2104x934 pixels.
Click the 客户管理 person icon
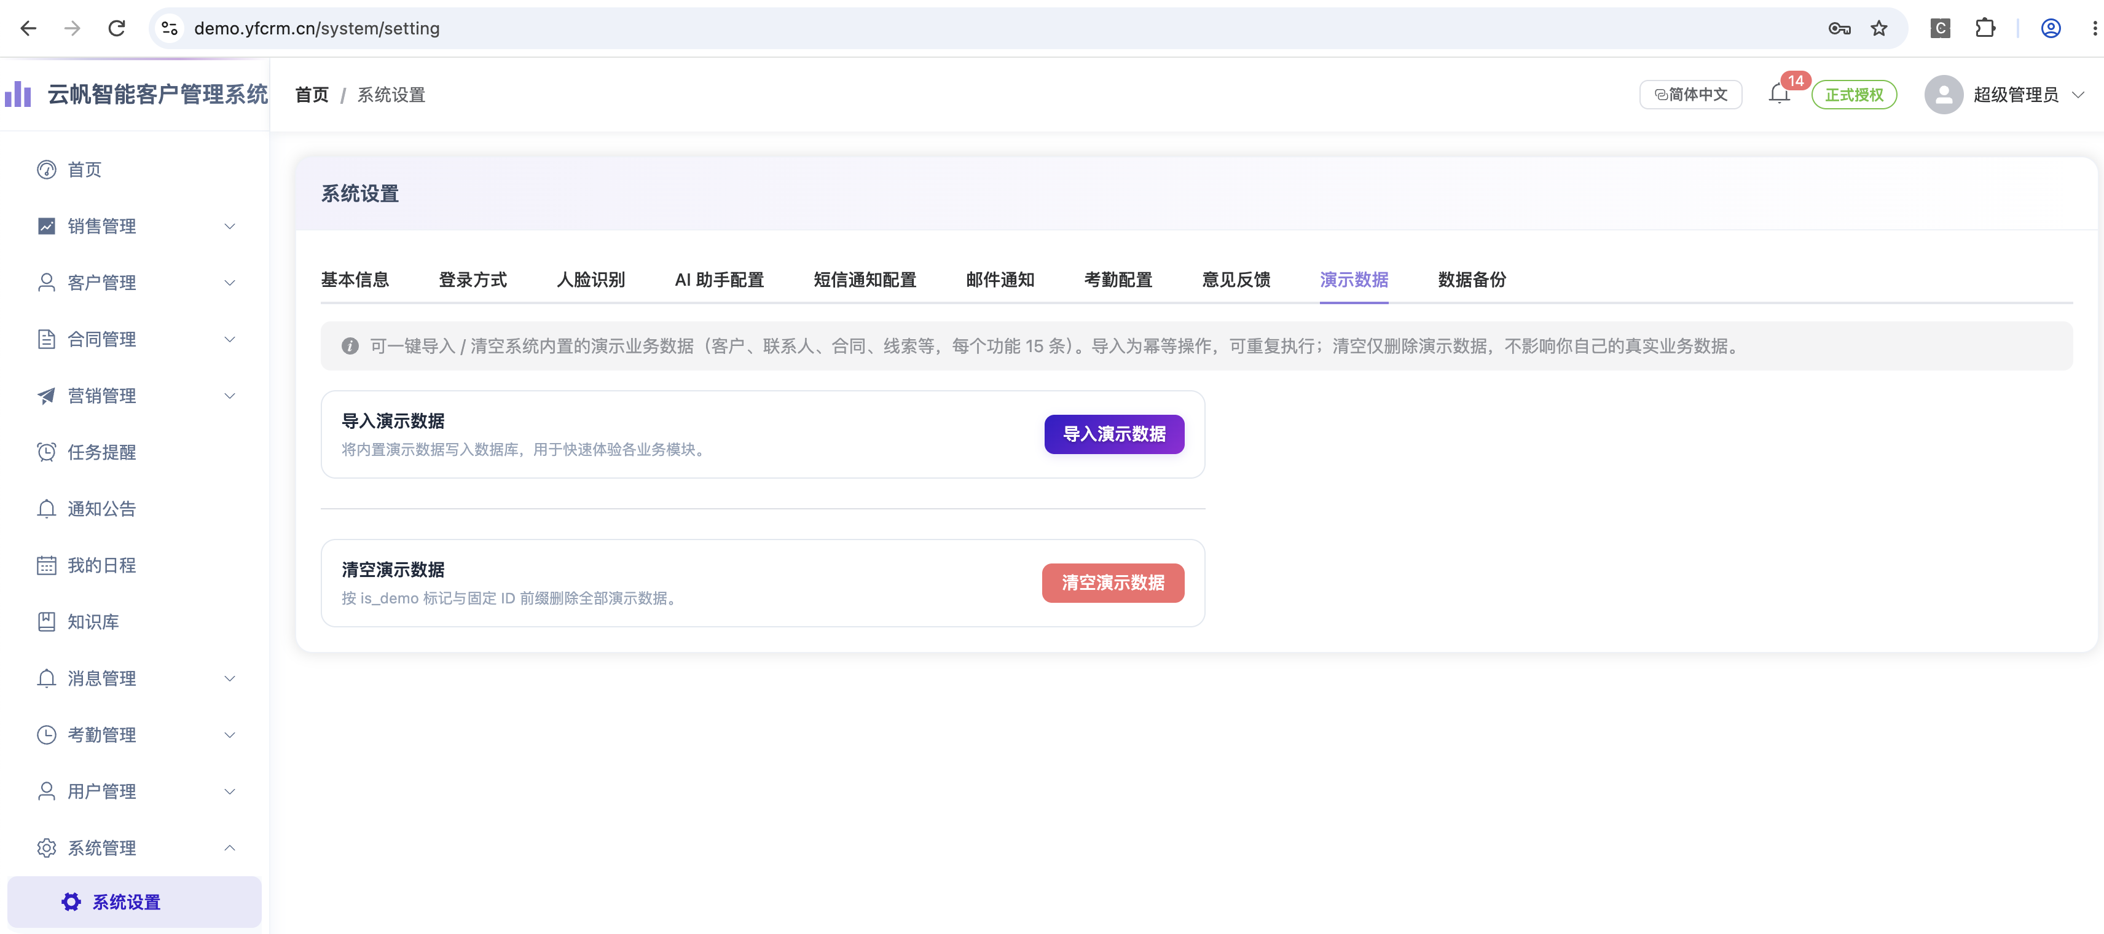[x=47, y=283]
